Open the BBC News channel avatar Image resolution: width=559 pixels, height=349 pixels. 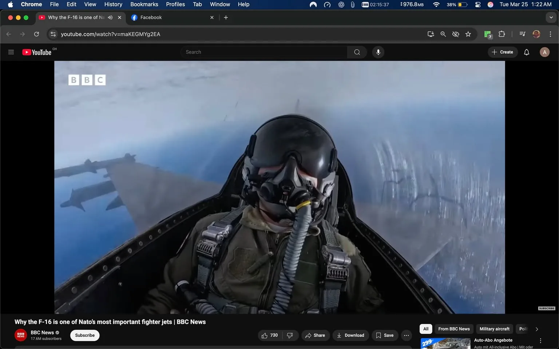click(x=20, y=335)
